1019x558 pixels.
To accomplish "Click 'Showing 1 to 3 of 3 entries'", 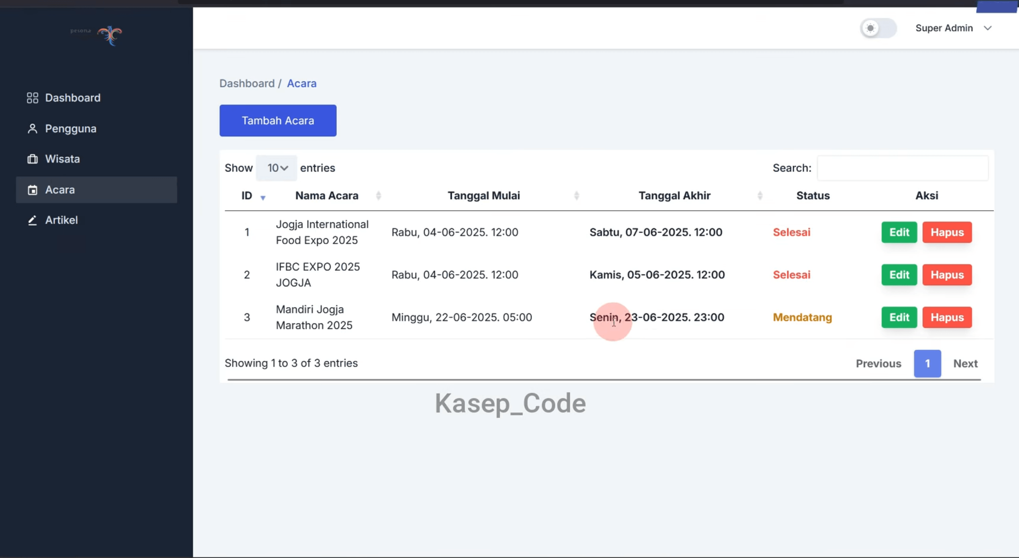I will tap(291, 363).
